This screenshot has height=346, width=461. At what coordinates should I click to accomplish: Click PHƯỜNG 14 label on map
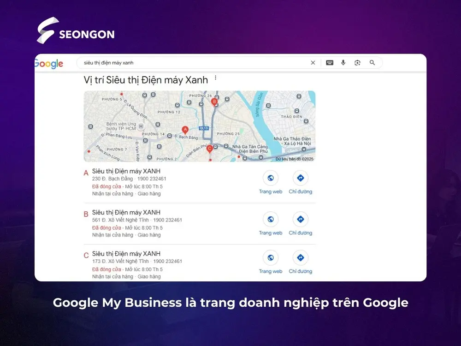153,134
